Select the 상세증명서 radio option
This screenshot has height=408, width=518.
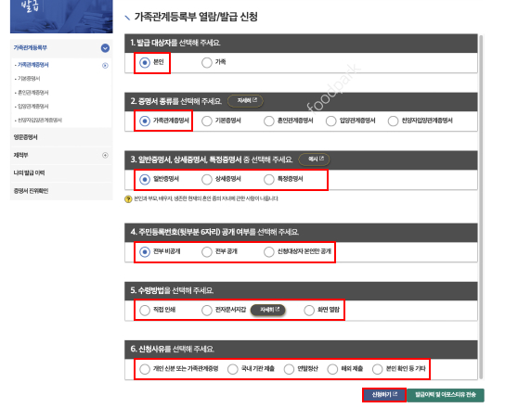(x=207, y=180)
